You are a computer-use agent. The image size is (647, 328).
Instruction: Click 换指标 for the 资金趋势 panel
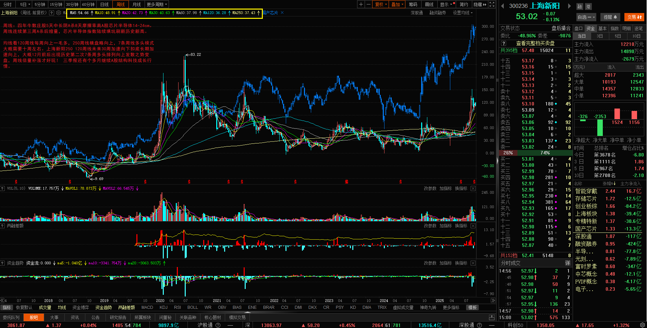[x=461, y=263]
